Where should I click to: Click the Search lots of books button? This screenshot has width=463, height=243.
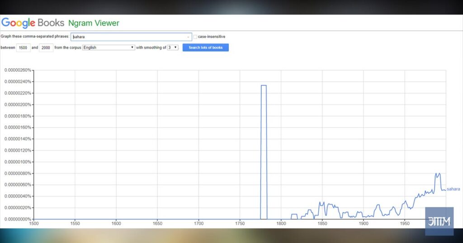pos(206,47)
